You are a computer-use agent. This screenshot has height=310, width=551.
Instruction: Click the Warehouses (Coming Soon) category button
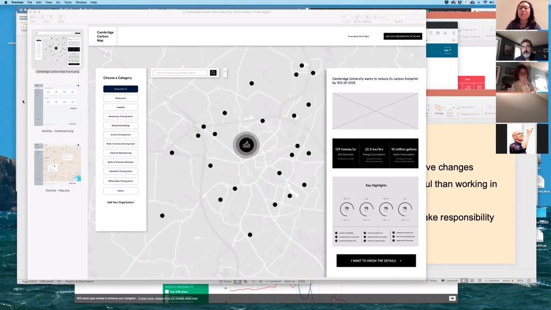(121, 116)
